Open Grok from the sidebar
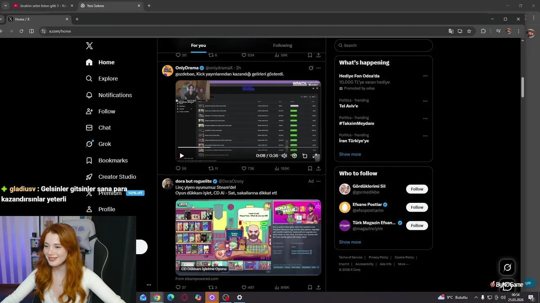This screenshot has width=540, height=303. pos(98,144)
